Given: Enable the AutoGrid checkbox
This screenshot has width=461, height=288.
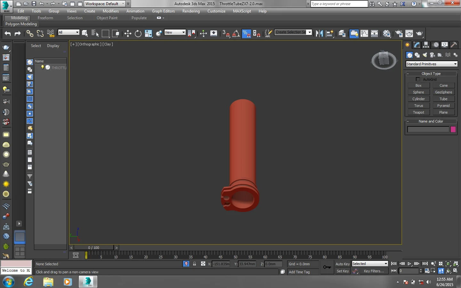Looking at the screenshot, I should pos(418,79).
